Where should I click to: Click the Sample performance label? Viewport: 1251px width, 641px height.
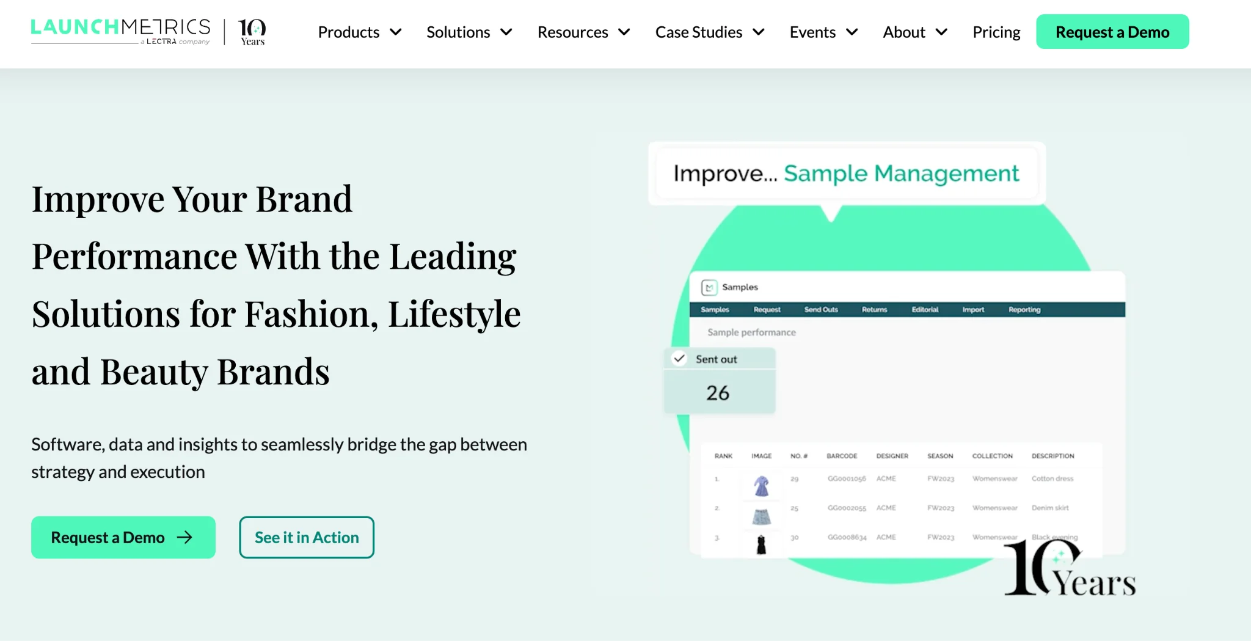point(751,332)
